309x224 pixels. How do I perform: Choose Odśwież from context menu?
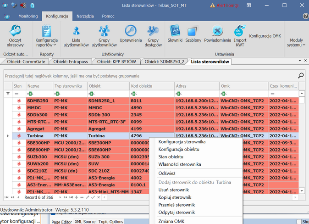tap(167, 174)
